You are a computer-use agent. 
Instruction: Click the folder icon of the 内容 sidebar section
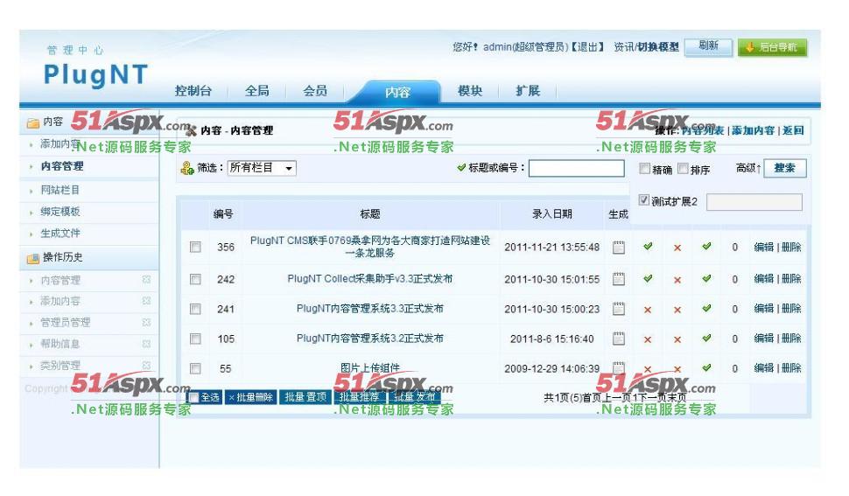(33, 122)
